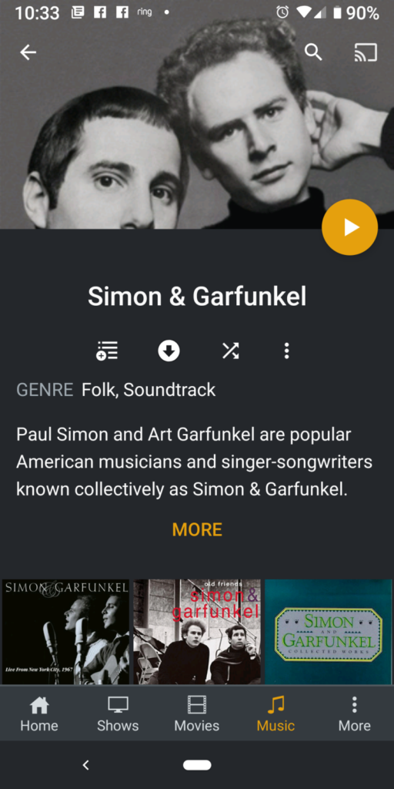Screen dimensions: 394x789
Task: Select the Music tab
Action: 276,713
